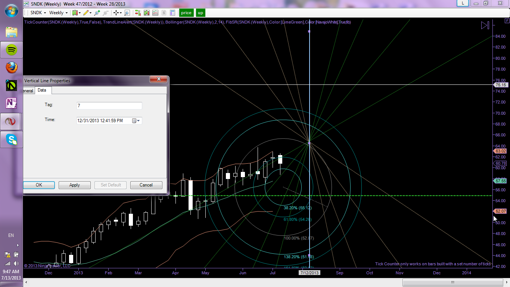Click the Tag input field
This screenshot has height=287, width=510.
(109, 106)
